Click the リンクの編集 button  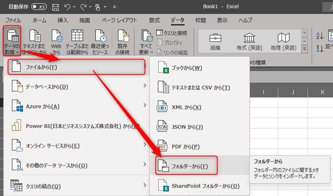tap(172, 52)
